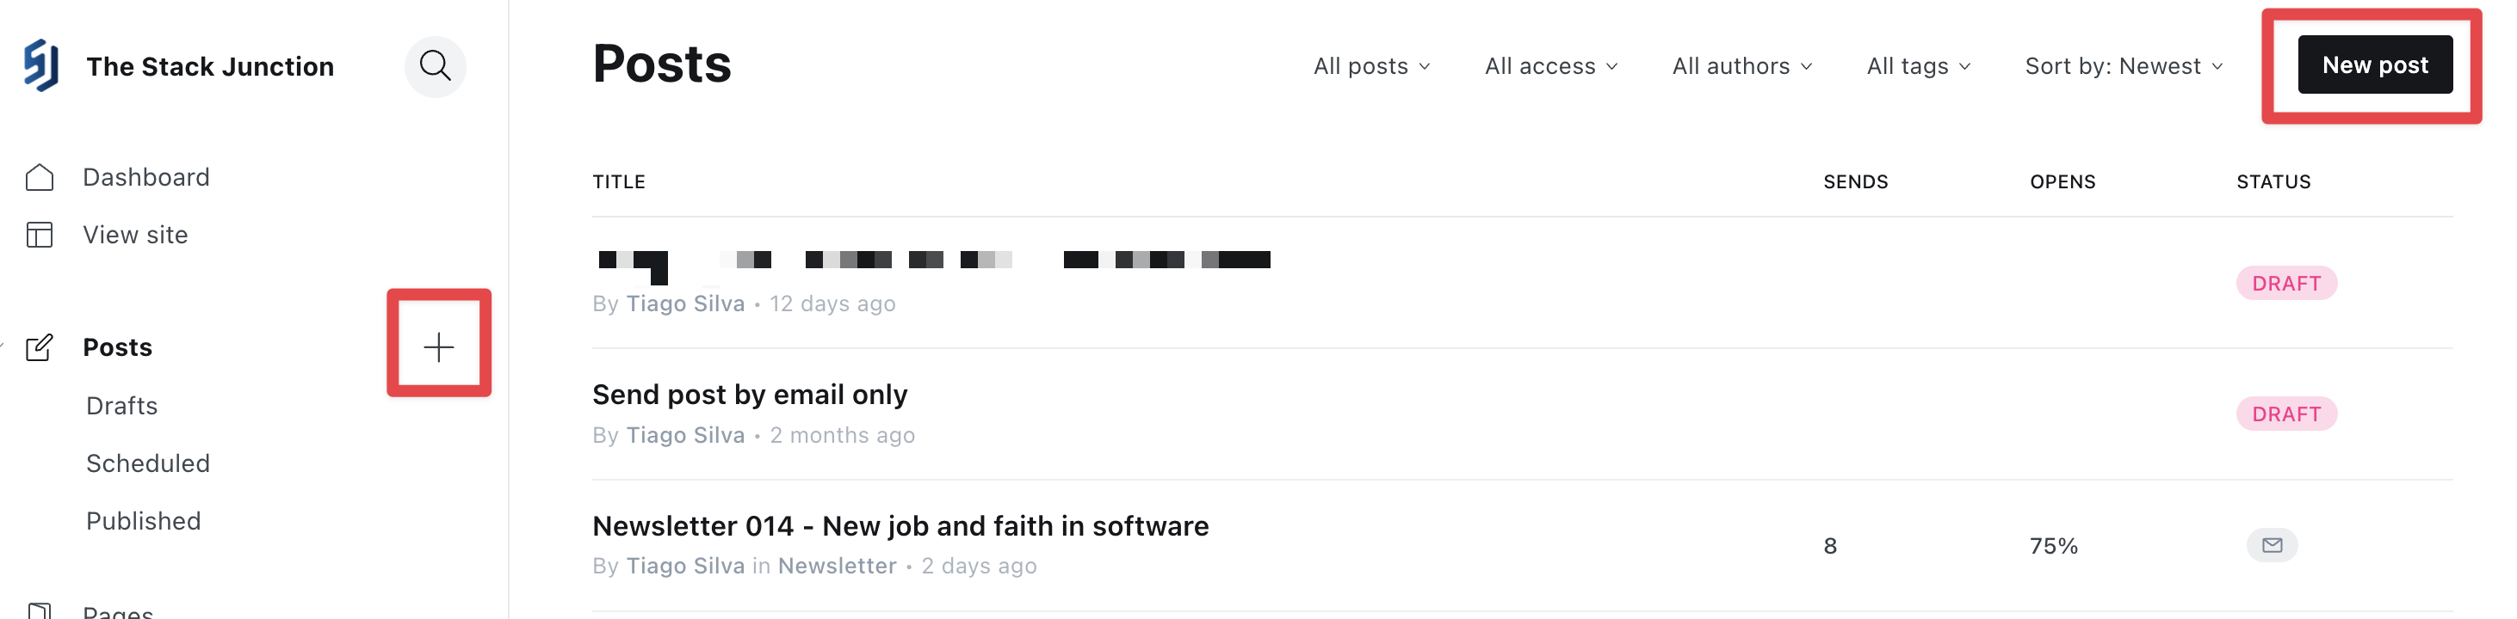Open the All tags dropdown
This screenshot has width=2517, height=619.
point(1918,66)
